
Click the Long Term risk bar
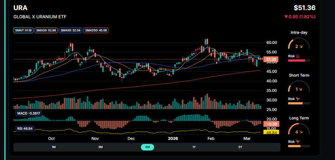click(x=299, y=146)
